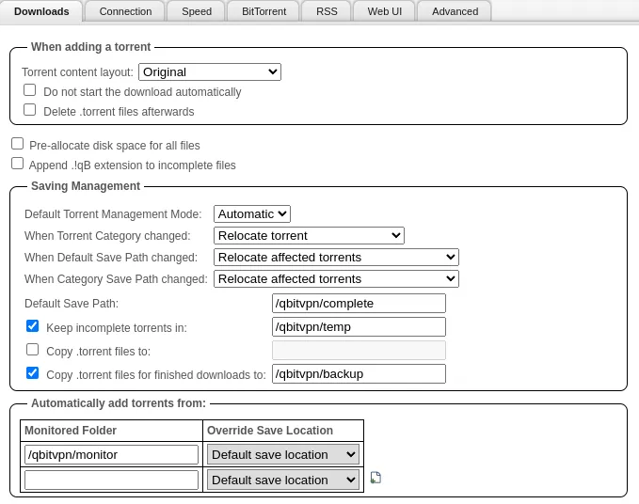The height and width of the screenshot is (504, 639).
Task: Open When Torrent Category changed dropdown
Action: click(x=309, y=235)
